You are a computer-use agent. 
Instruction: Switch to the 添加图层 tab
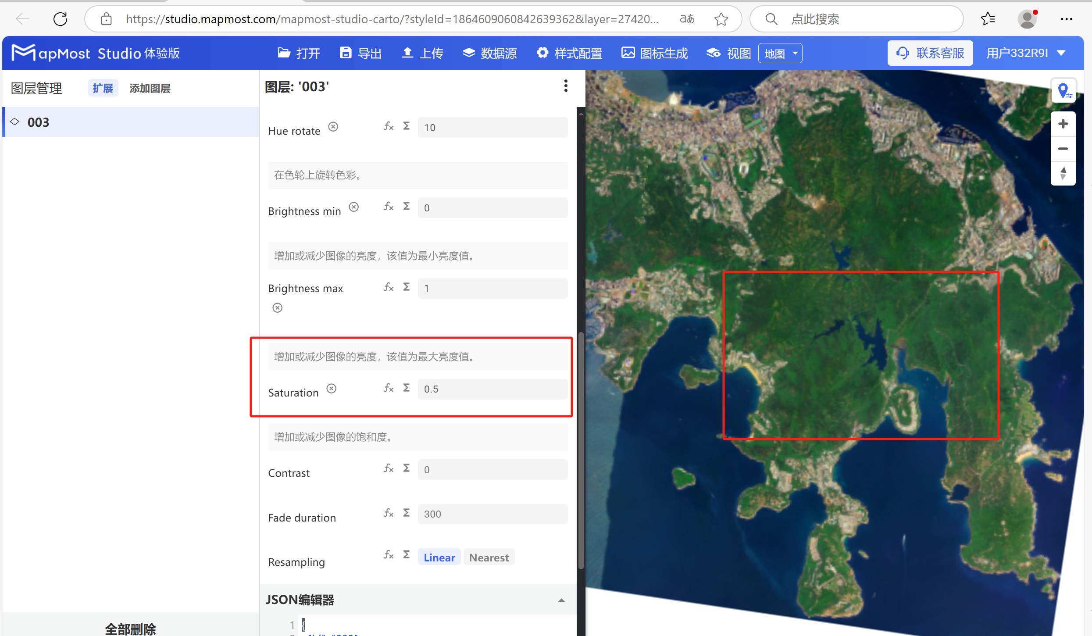[x=150, y=88]
